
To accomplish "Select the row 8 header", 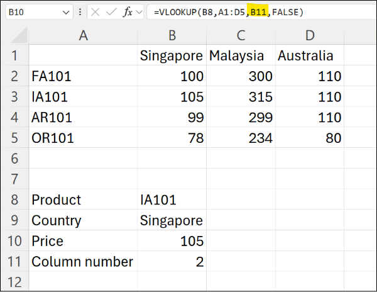I will pyautogui.click(x=15, y=200).
